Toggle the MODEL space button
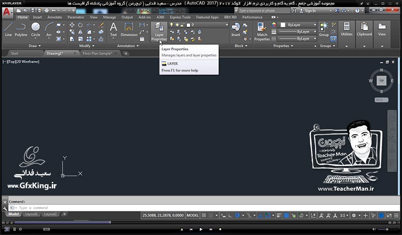This screenshot has width=402, height=235. (x=192, y=215)
